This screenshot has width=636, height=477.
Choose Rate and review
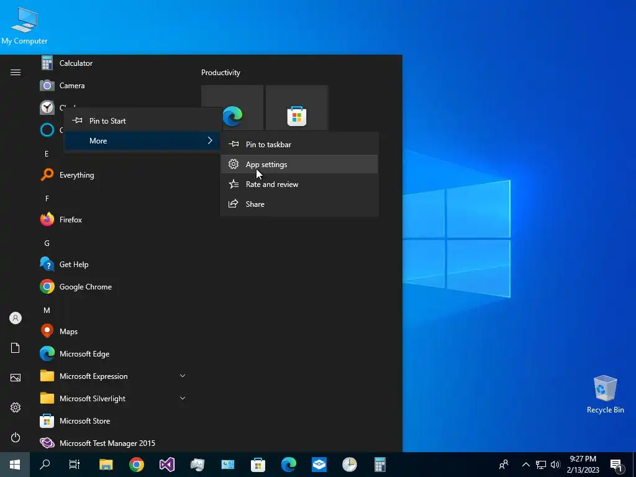[299, 184]
